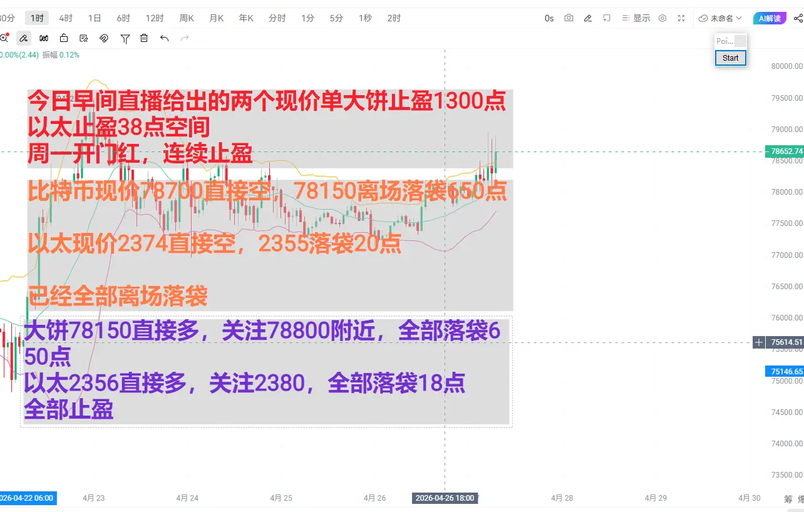Select the 年K timeframe tab
The image size is (804, 512).
(x=246, y=18)
